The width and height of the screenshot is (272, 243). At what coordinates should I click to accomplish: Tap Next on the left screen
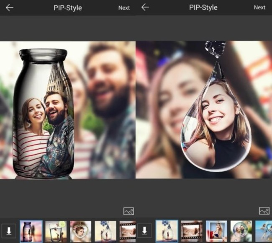[x=124, y=8]
